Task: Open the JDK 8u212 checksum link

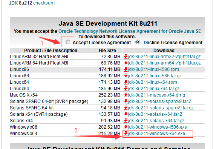Action: pos(44,3)
